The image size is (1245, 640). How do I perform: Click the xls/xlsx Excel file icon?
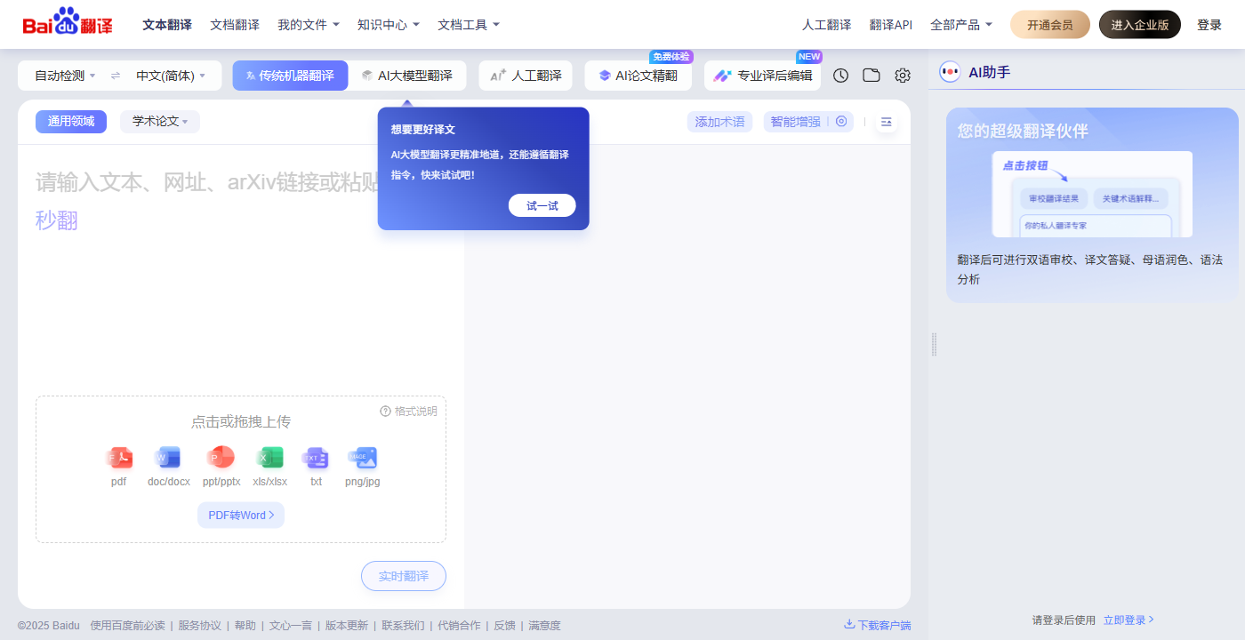coord(269,458)
